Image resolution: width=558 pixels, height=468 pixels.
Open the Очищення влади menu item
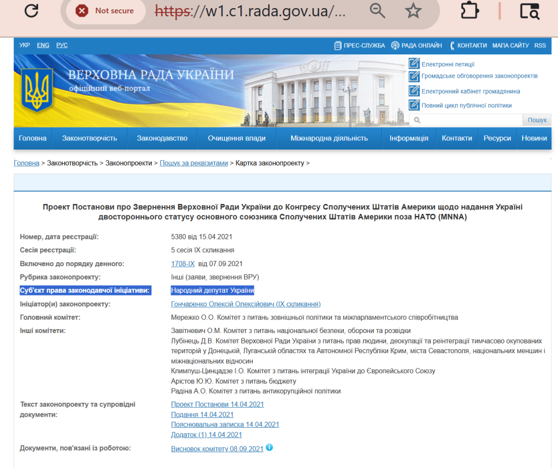[236, 138]
